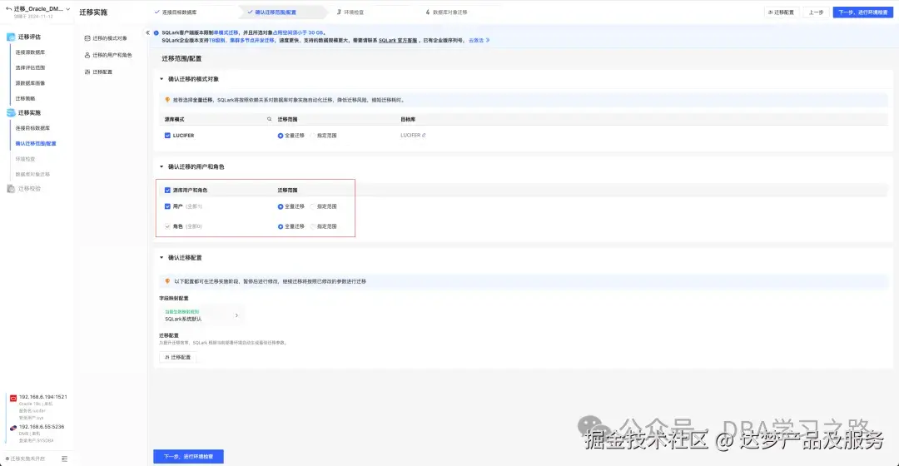The width and height of the screenshot is (899, 466).
Task: Open the SQLark 官方客服 link
Action: (x=398, y=41)
